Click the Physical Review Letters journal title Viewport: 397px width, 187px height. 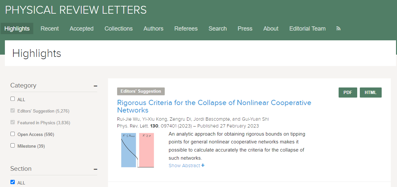[x=76, y=10]
